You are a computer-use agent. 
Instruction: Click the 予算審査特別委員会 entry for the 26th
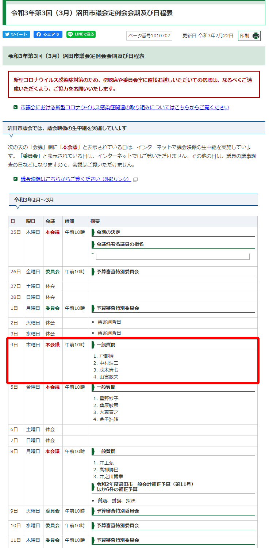tap(118, 272)
